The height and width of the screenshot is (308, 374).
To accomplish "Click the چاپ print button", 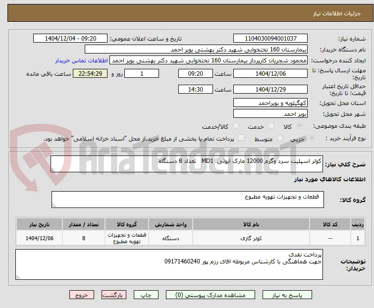I will tap(146, 295).
